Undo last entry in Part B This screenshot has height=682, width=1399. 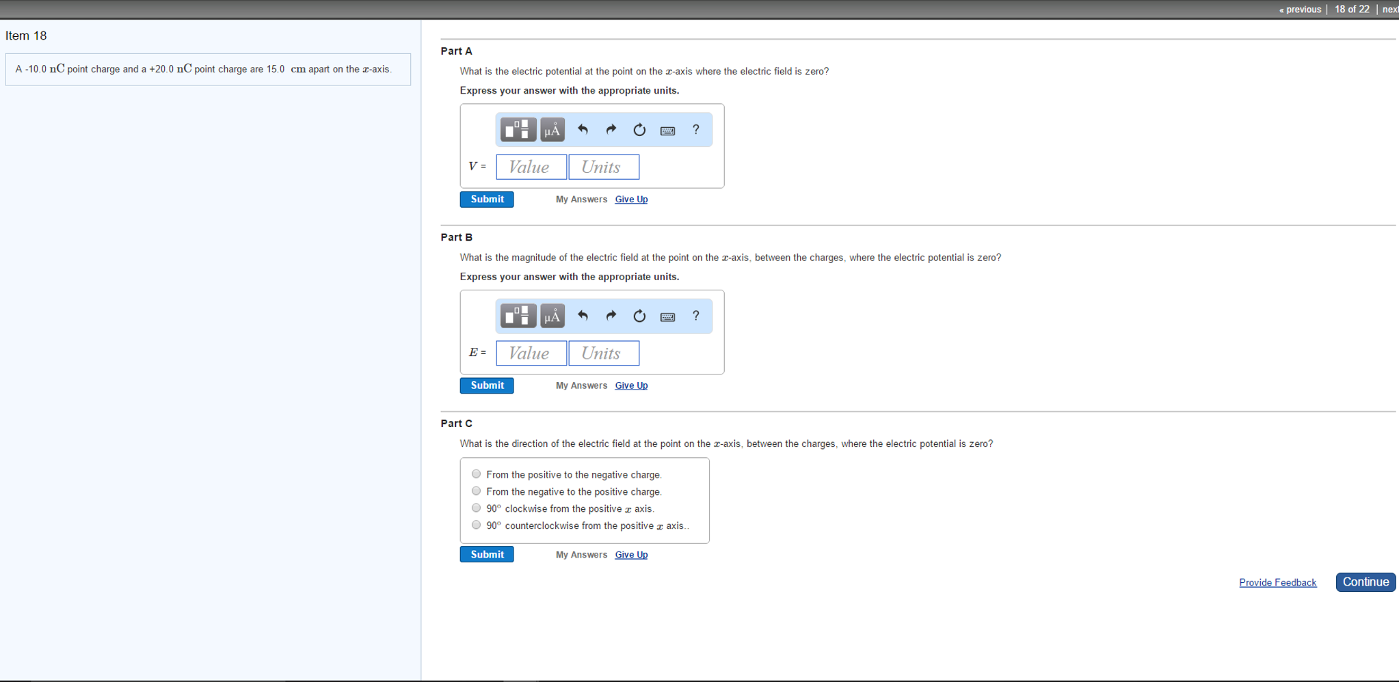click(583, 316)
